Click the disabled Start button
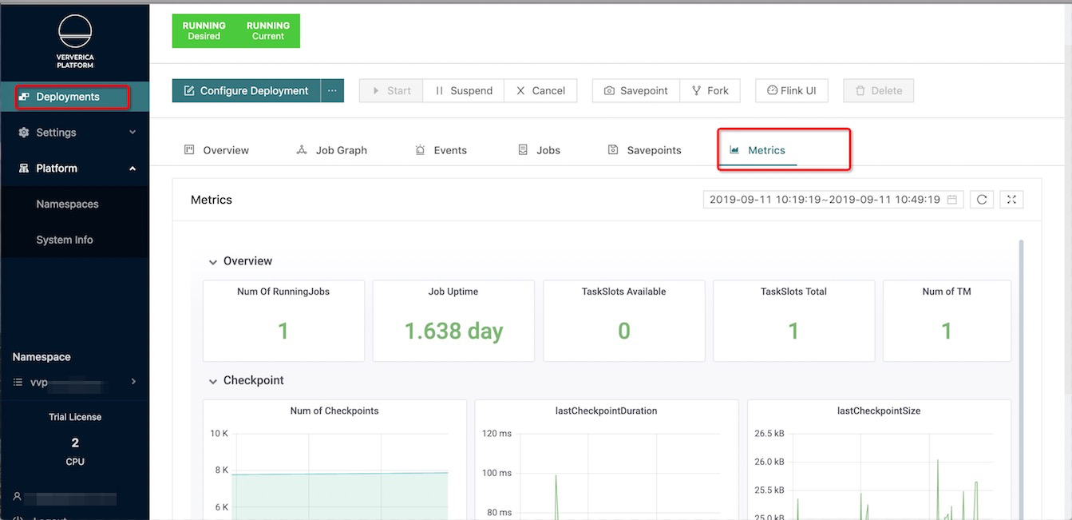Screen dimensions: 1072x520 [x=391, y=90]
